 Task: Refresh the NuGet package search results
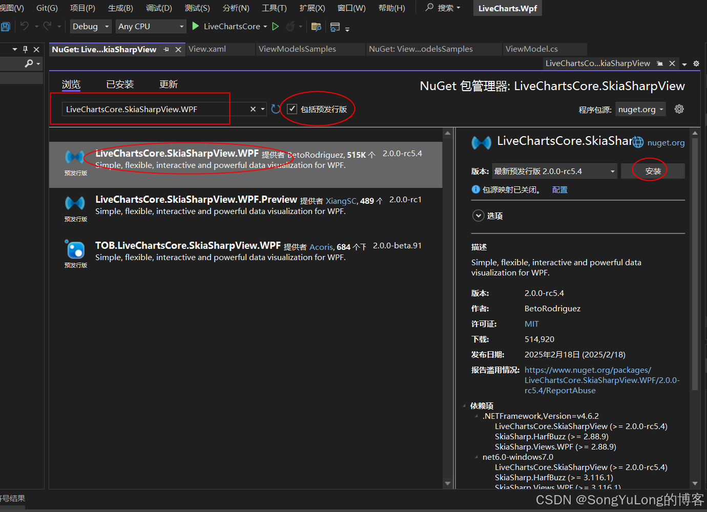[x=276, y=109]
